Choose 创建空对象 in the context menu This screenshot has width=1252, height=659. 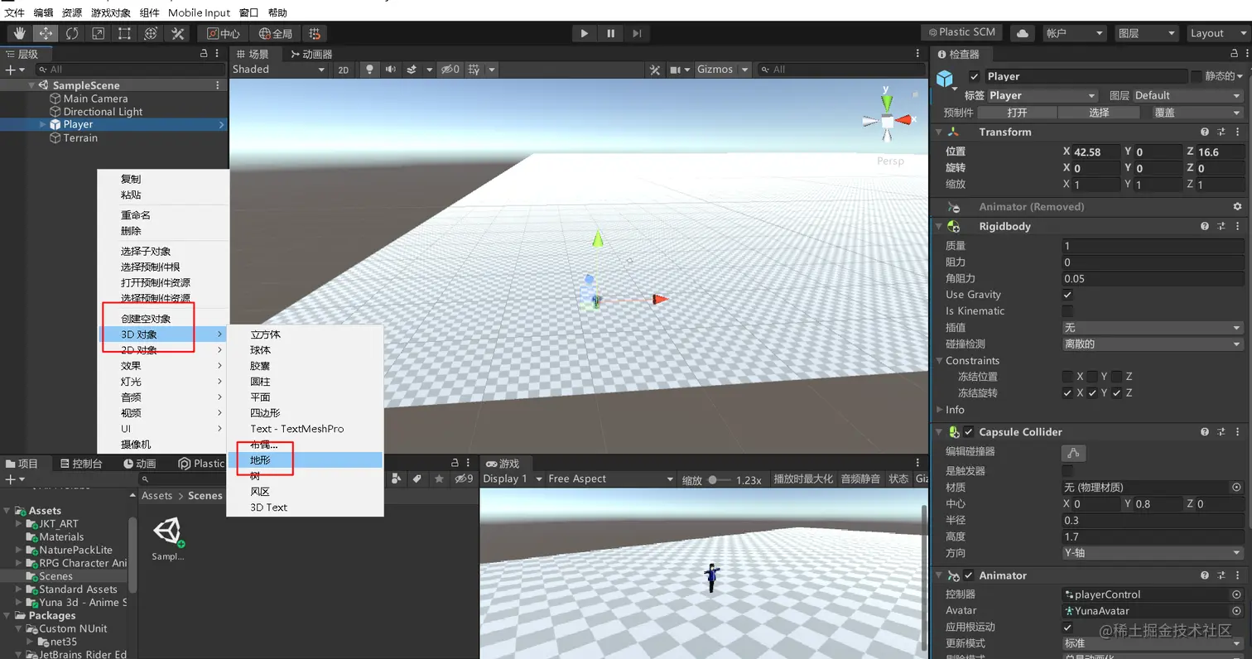146,319
